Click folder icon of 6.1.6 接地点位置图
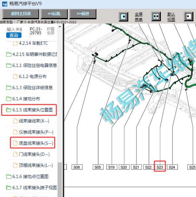Image resolution: width=196 pixels, height=197 pixels. tap(9, 176)
